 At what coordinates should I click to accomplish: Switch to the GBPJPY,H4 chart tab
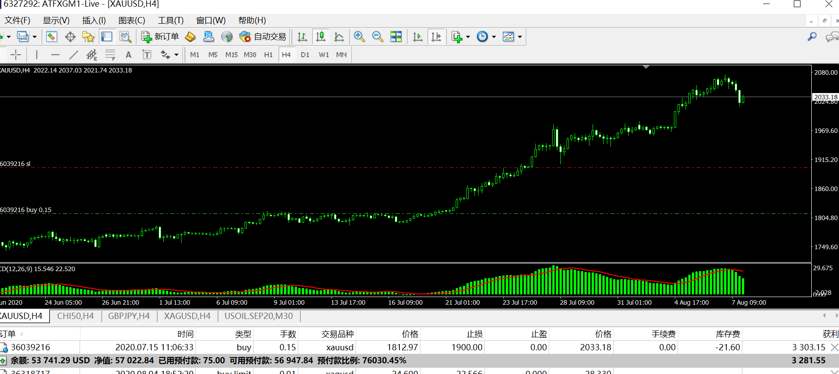129,316
